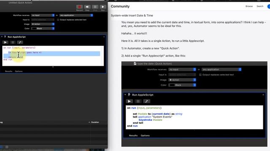Image resolution: width=270 pixels, height=151 pixels.
Task: Click the 'Untitled (Quick Action)' window title
Action: (x=20, y=3)
